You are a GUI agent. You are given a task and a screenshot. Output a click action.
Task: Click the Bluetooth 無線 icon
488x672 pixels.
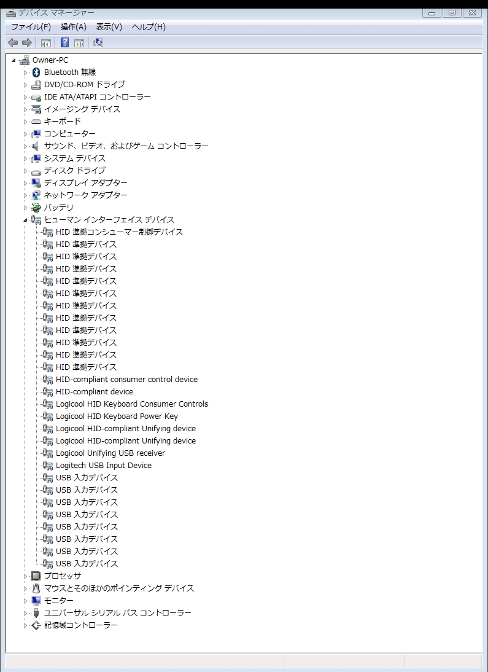click(x=36, y=72)
